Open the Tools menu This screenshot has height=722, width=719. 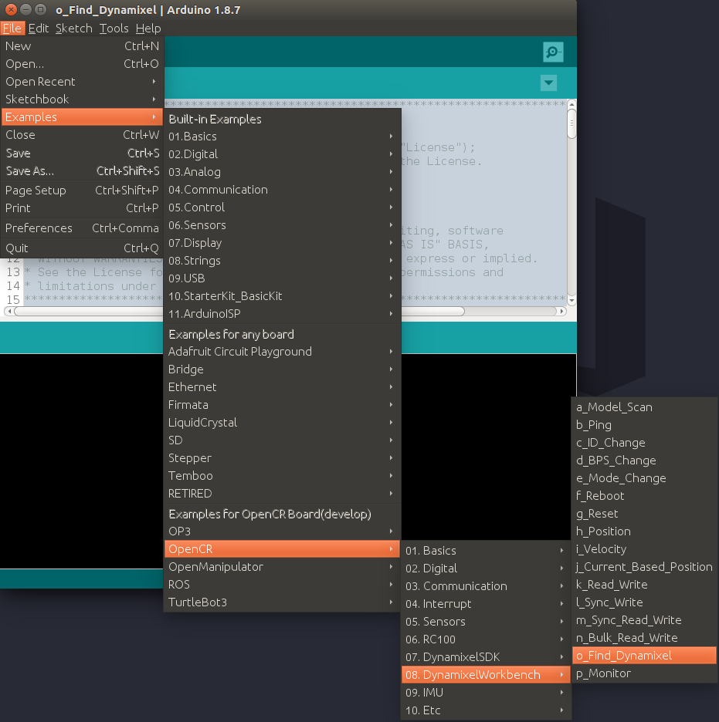tap(114, 29)
